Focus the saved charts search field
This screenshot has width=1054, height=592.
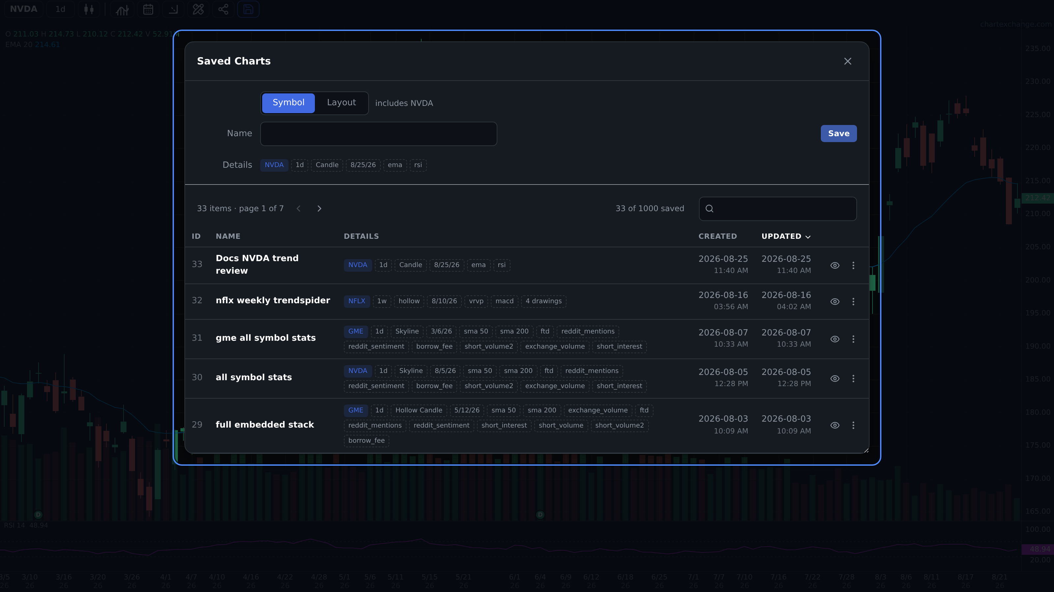pyautogui.click(x=777, y=209)
